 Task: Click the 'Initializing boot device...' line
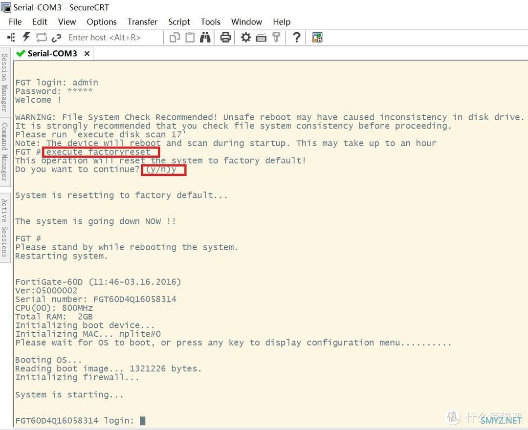(85, 325)
